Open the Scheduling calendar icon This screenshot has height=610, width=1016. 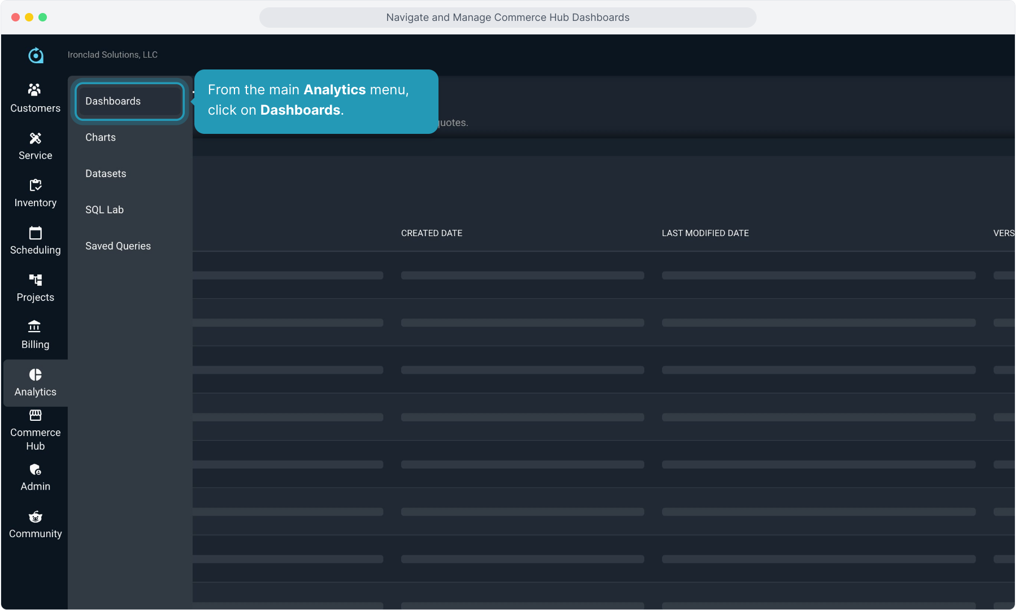pyautogui.click(x=35, y=233)
